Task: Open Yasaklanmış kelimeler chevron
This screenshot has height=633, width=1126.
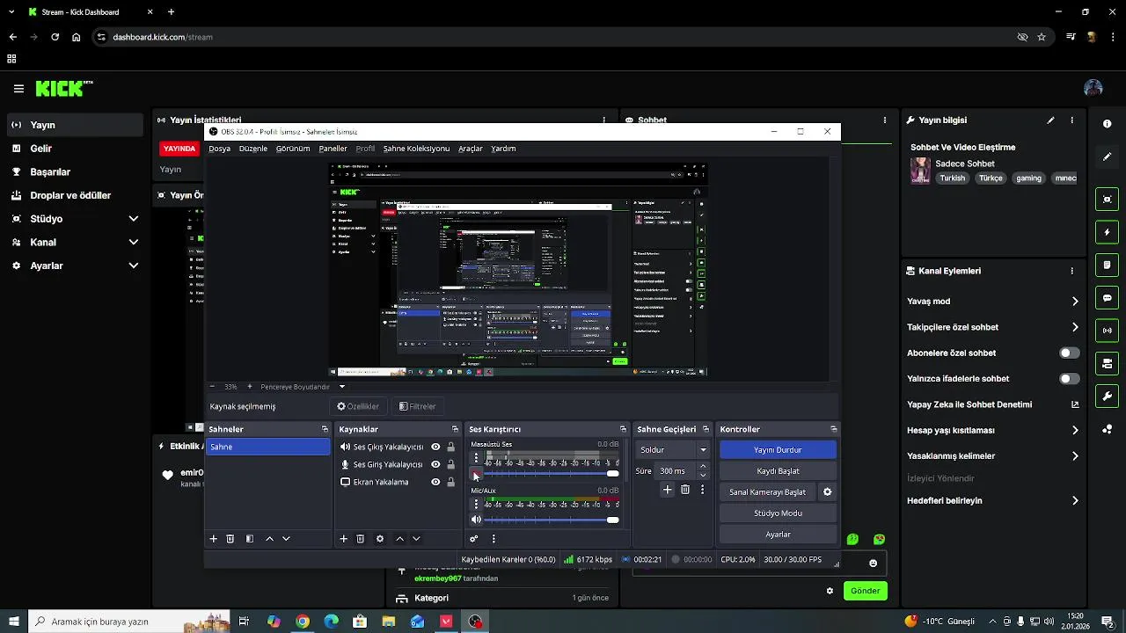Action: click(1075, 456)
